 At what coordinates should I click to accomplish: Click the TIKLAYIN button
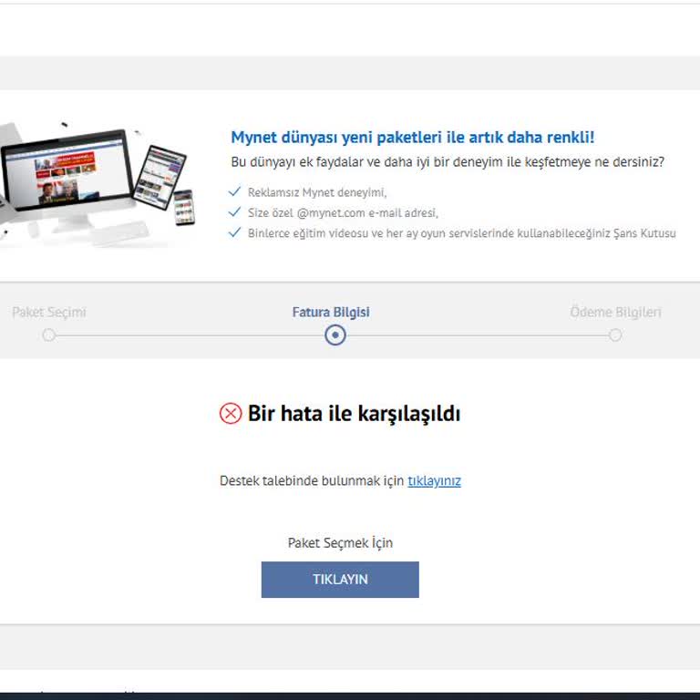pyautogui.click(x=340, y=579)
